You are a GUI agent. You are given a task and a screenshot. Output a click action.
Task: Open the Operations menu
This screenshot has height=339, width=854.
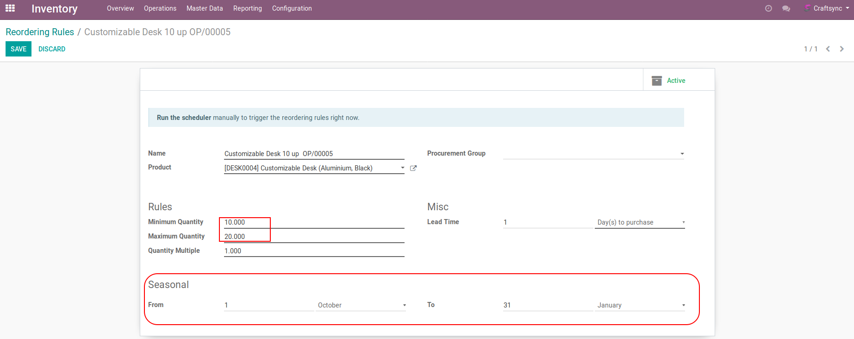click(160, 8)
